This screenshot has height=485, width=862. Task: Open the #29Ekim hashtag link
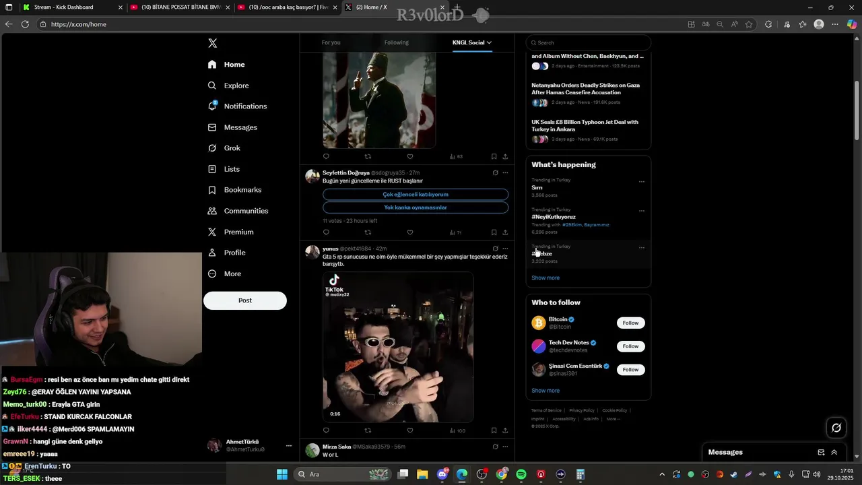click(x=571, y=225)
